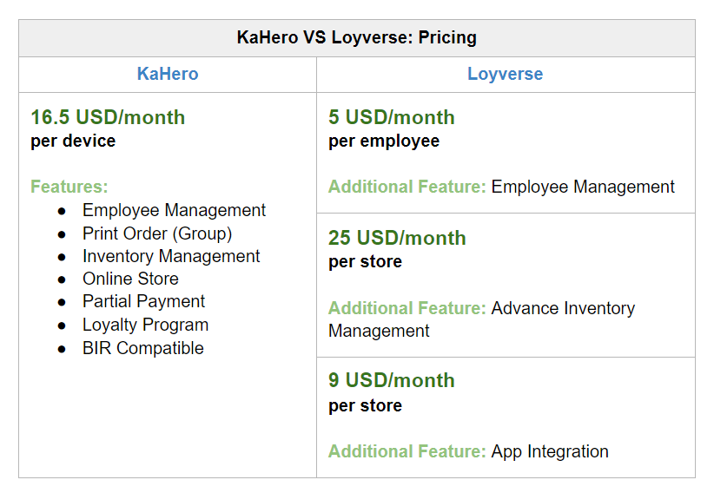Click the KaHero column header link
This screenshot has width=714, height=493.
click(168, 74)
